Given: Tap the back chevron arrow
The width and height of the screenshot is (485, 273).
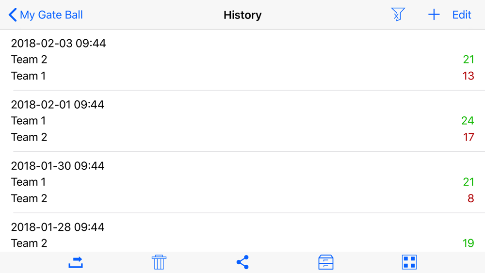Looking at the screenshot, I should [x=13, y=15].
